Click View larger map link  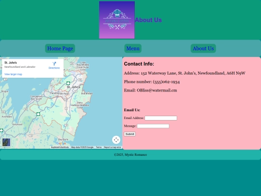pos(13,74)
